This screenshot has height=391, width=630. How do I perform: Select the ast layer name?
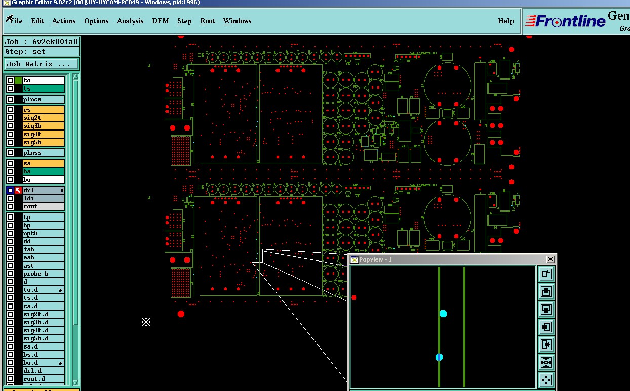[x=44, y=266]
